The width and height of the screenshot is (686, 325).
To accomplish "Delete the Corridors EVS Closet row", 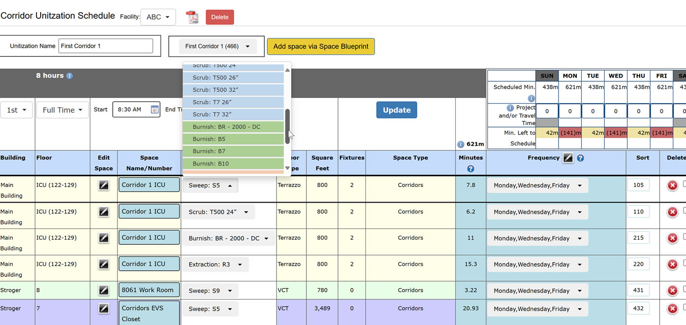I will point(672,308).
